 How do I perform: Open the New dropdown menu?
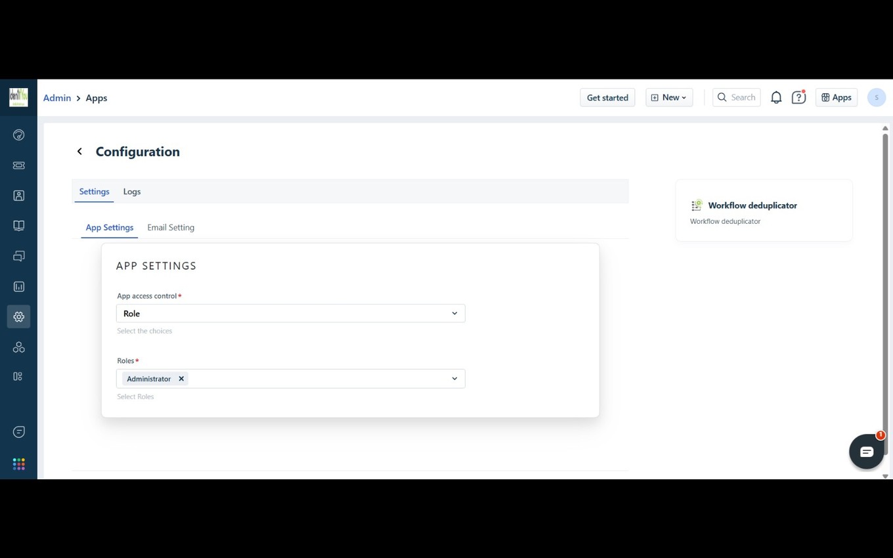point(669,97)
